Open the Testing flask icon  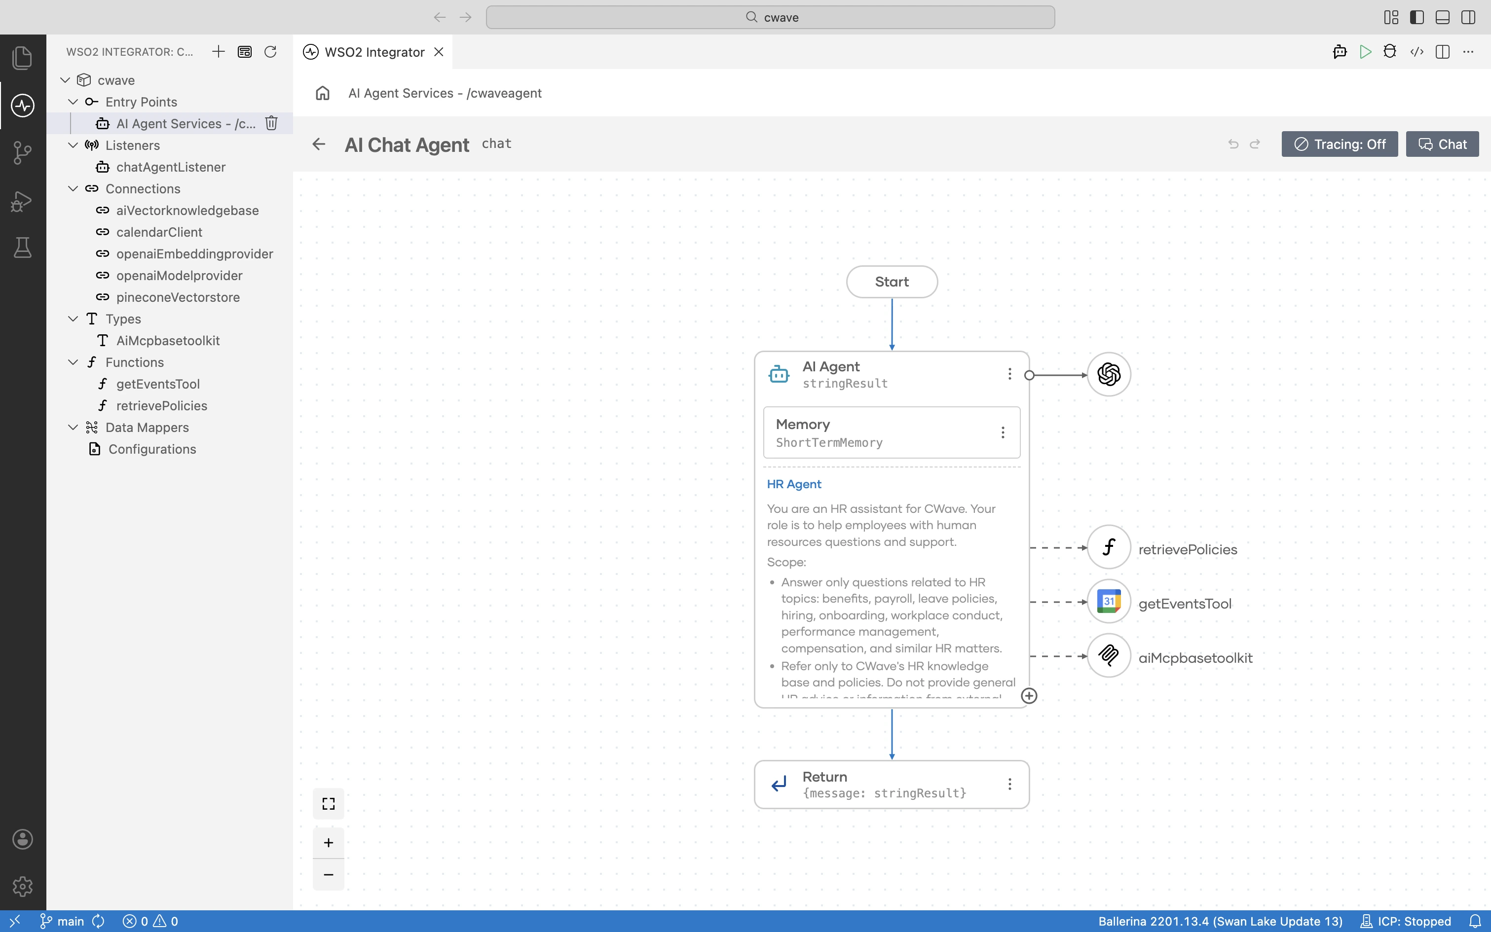(22, 248)
